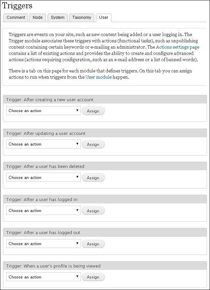
Task: Click Assign for new user account trigger
Action: click(x=93, y=111)
